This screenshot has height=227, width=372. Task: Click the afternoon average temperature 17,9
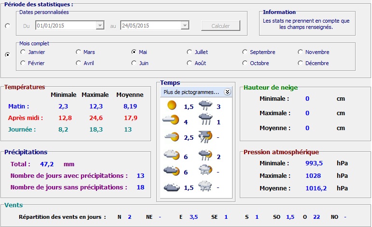point(131,118)
